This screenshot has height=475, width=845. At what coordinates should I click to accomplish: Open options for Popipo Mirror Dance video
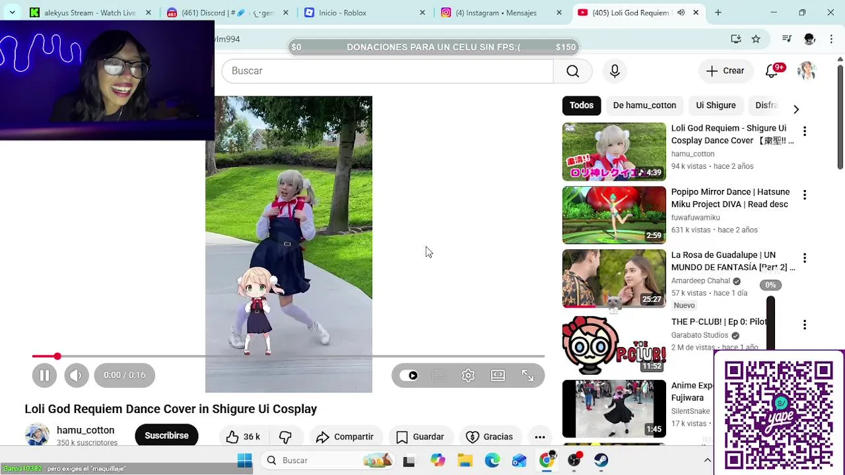[804, 195]
